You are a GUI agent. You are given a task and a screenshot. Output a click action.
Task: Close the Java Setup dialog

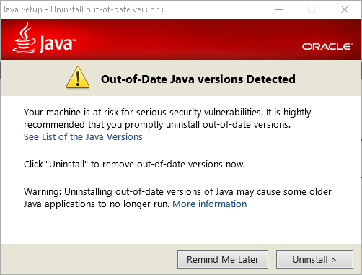tap(345, 9)
